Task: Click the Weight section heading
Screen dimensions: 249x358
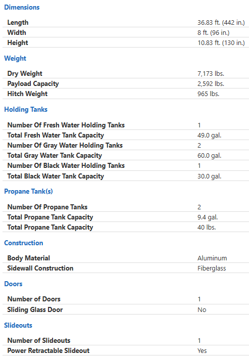Action: (15, 59)
